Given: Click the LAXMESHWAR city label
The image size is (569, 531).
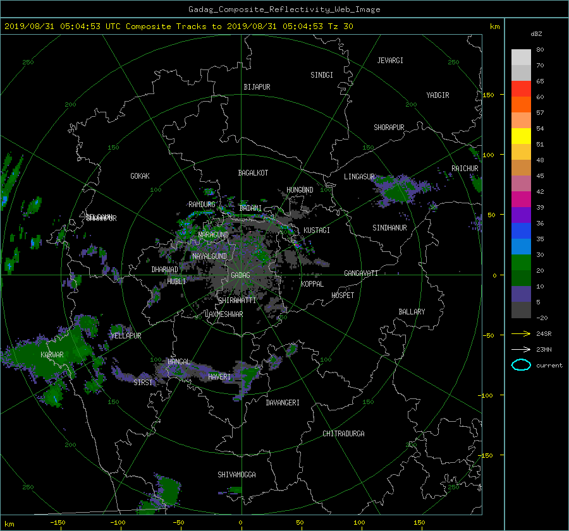Looking at the screenshot, I should click(224, 314).
